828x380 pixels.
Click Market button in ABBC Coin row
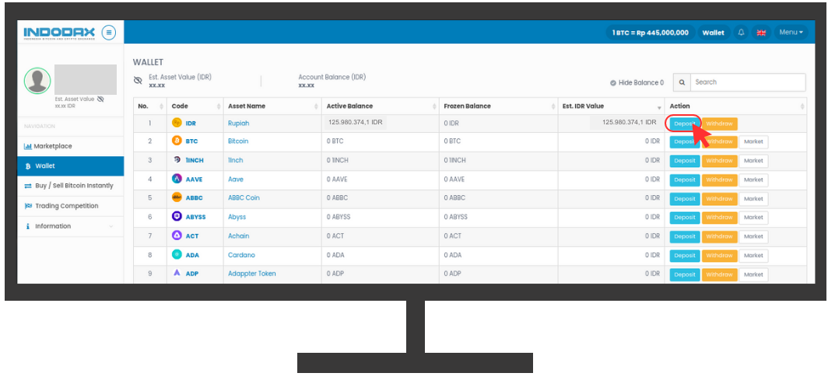coord(753,199)
